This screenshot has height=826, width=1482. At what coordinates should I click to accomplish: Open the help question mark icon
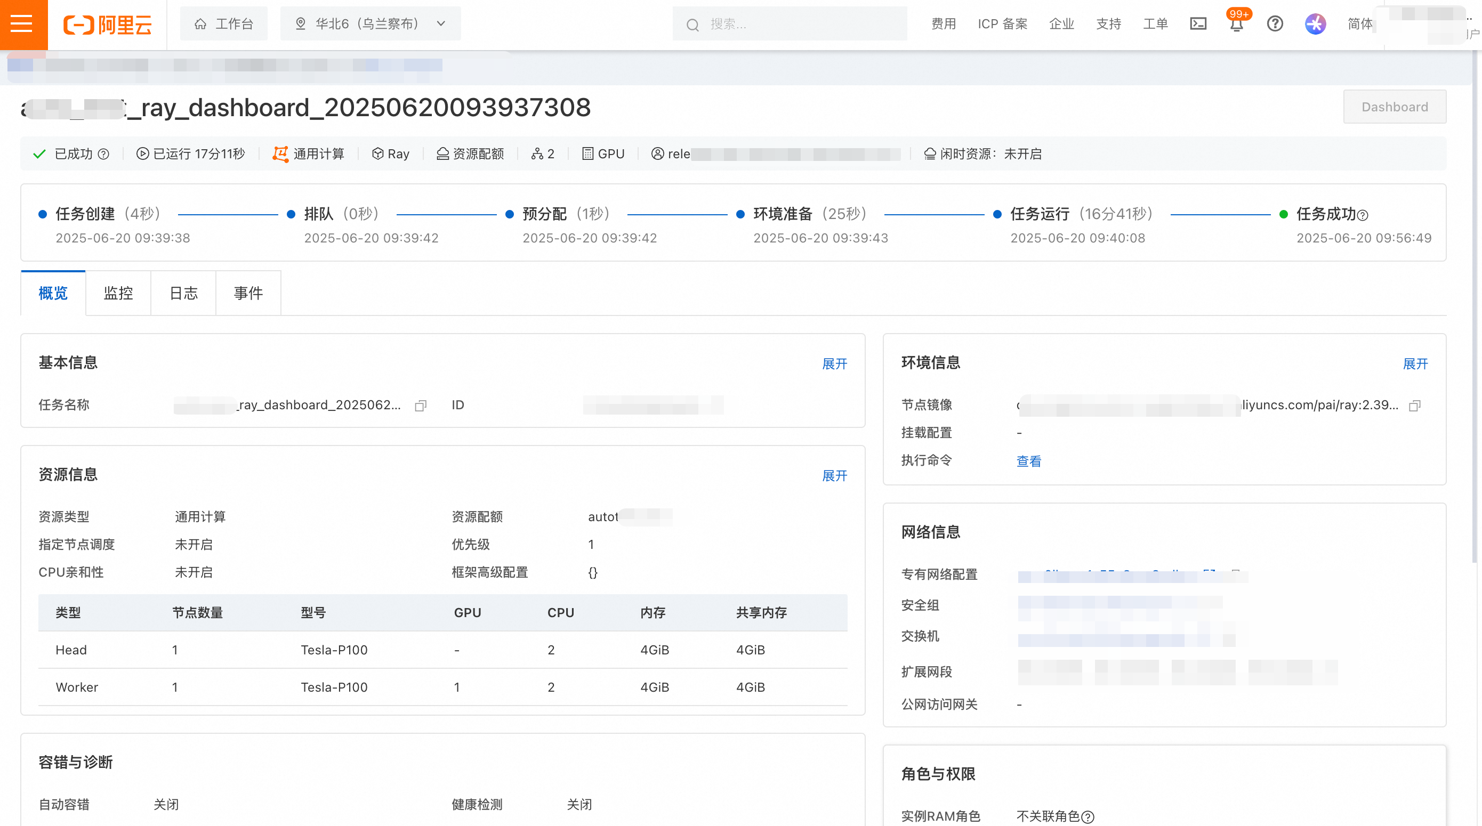[1275, 24]
